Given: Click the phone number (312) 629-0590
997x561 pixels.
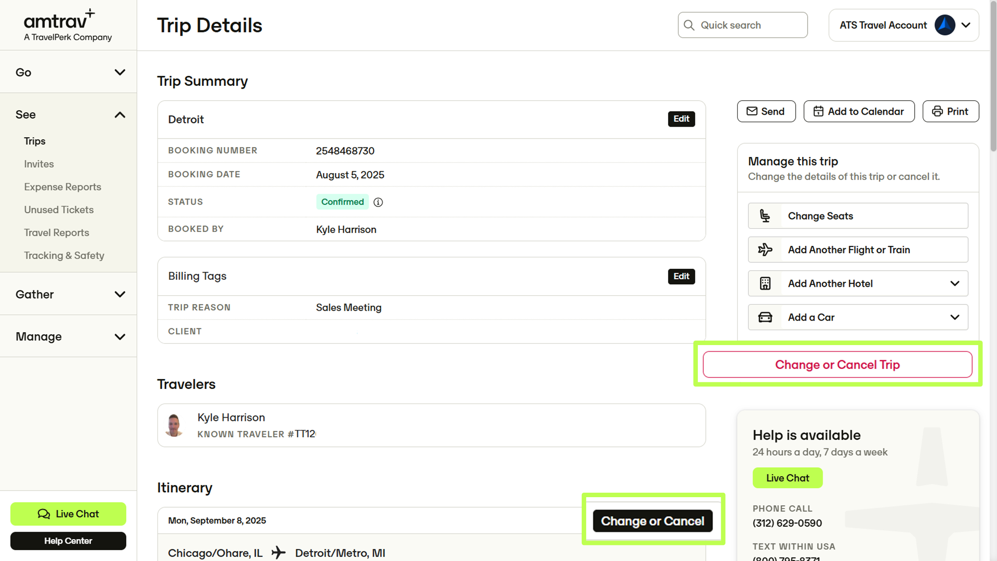Looking at the screenshot, I should click(x=787, y=523).
